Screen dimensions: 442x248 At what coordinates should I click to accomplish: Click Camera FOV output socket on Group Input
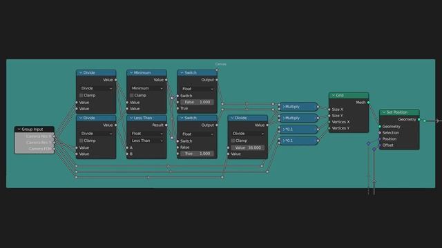54,149
